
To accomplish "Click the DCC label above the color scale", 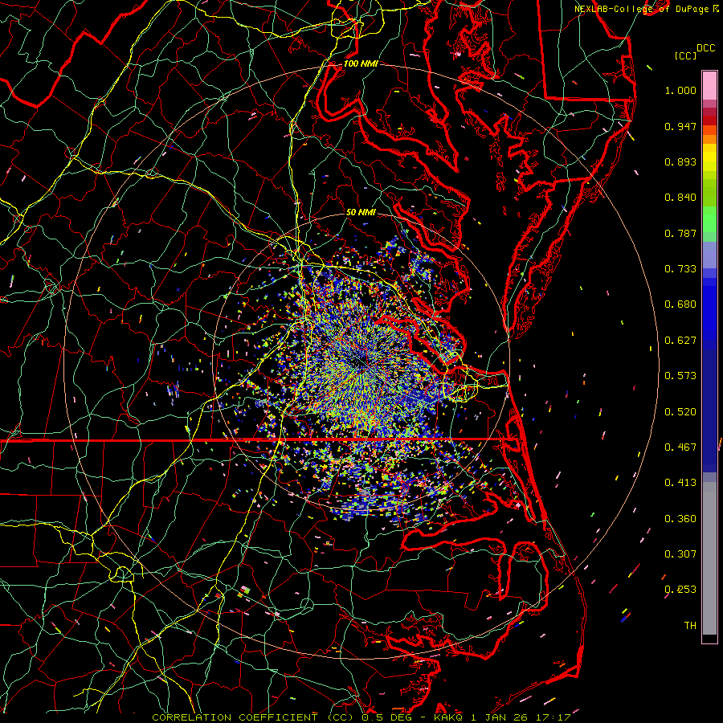I will point(705,48).
